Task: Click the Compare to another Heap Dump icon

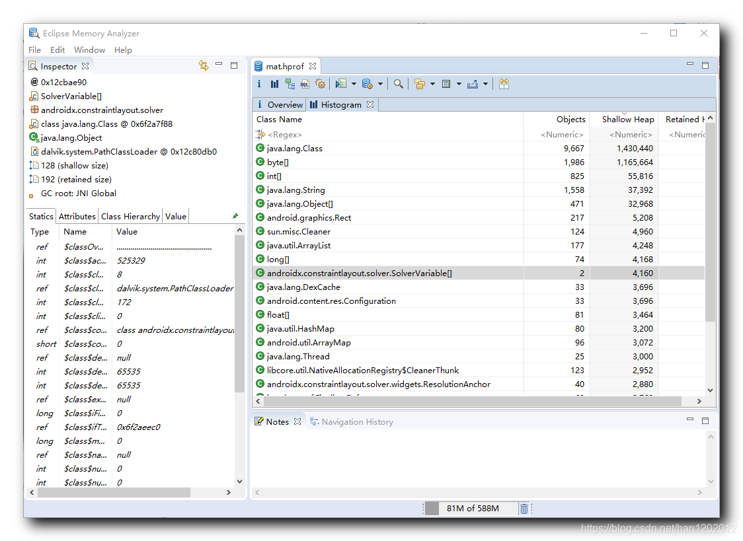Action: pyautogui.click(x=504, y=84)
